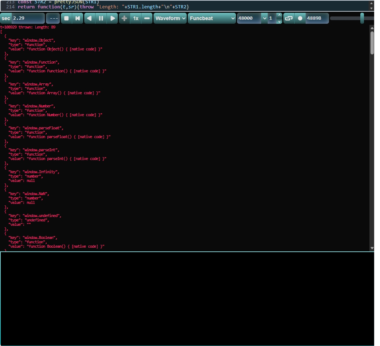Viewport: 380px width, 346px height.
Task: Click the black waveform canvas area
Action: coord(187,298)
